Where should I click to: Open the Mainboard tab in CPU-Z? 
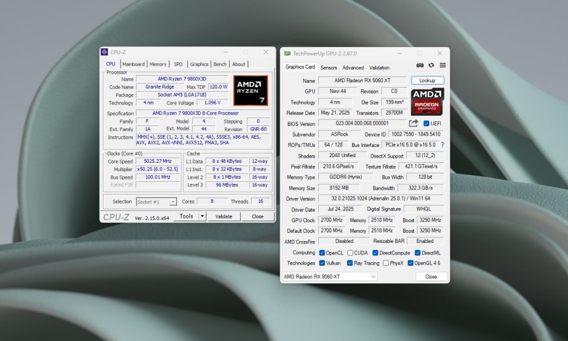coord(133,64)
